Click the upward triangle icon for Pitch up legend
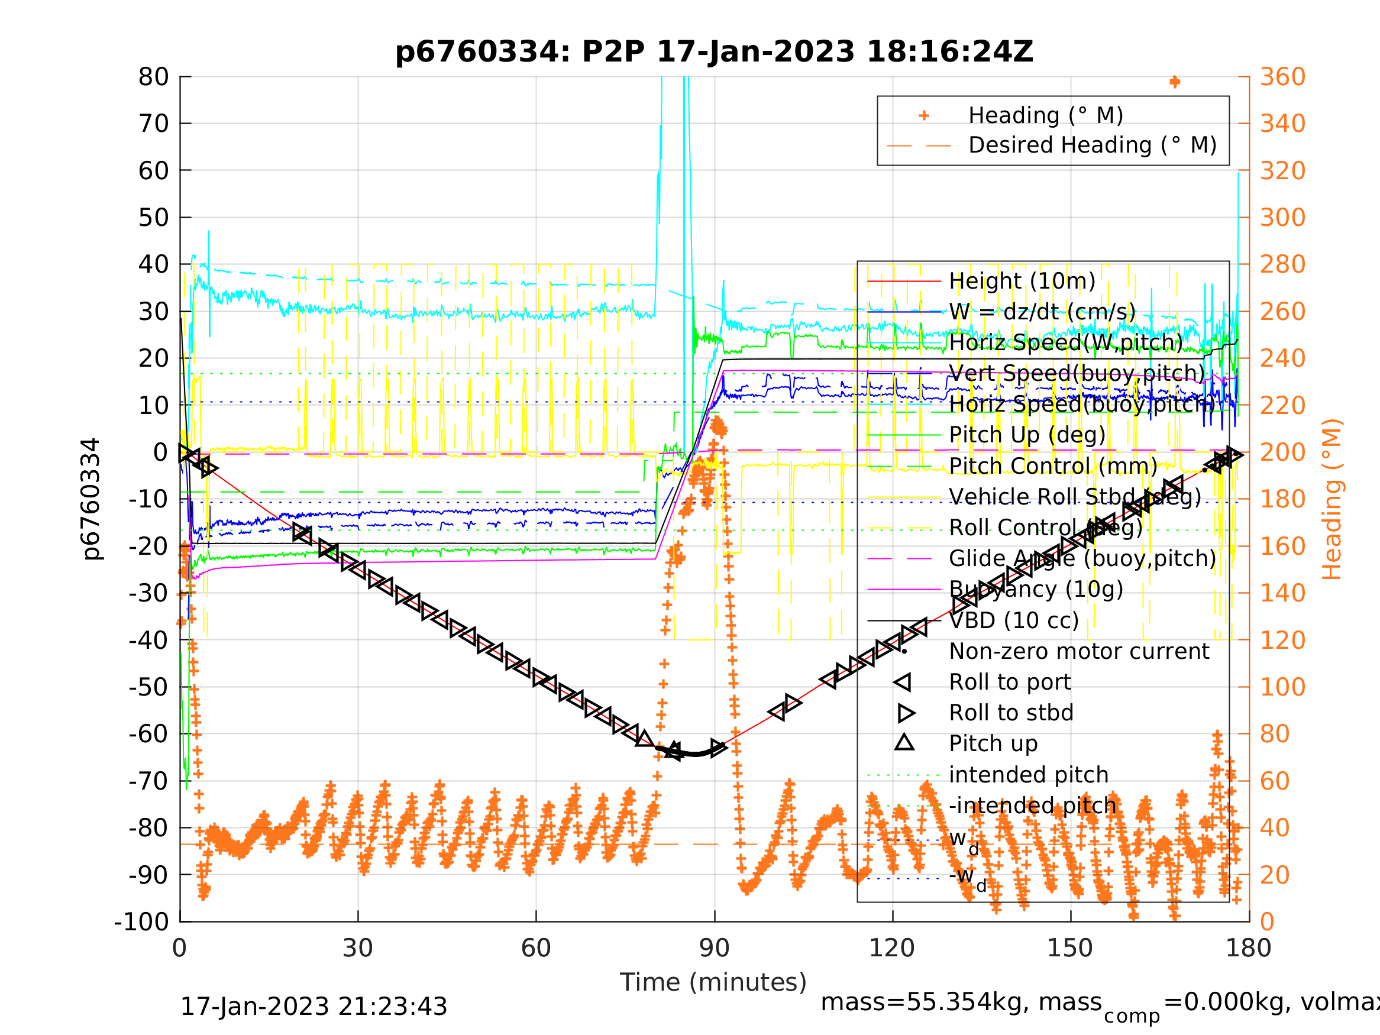The width and height of the screenshot is (1380, 1035). click(x=904, y=742)
